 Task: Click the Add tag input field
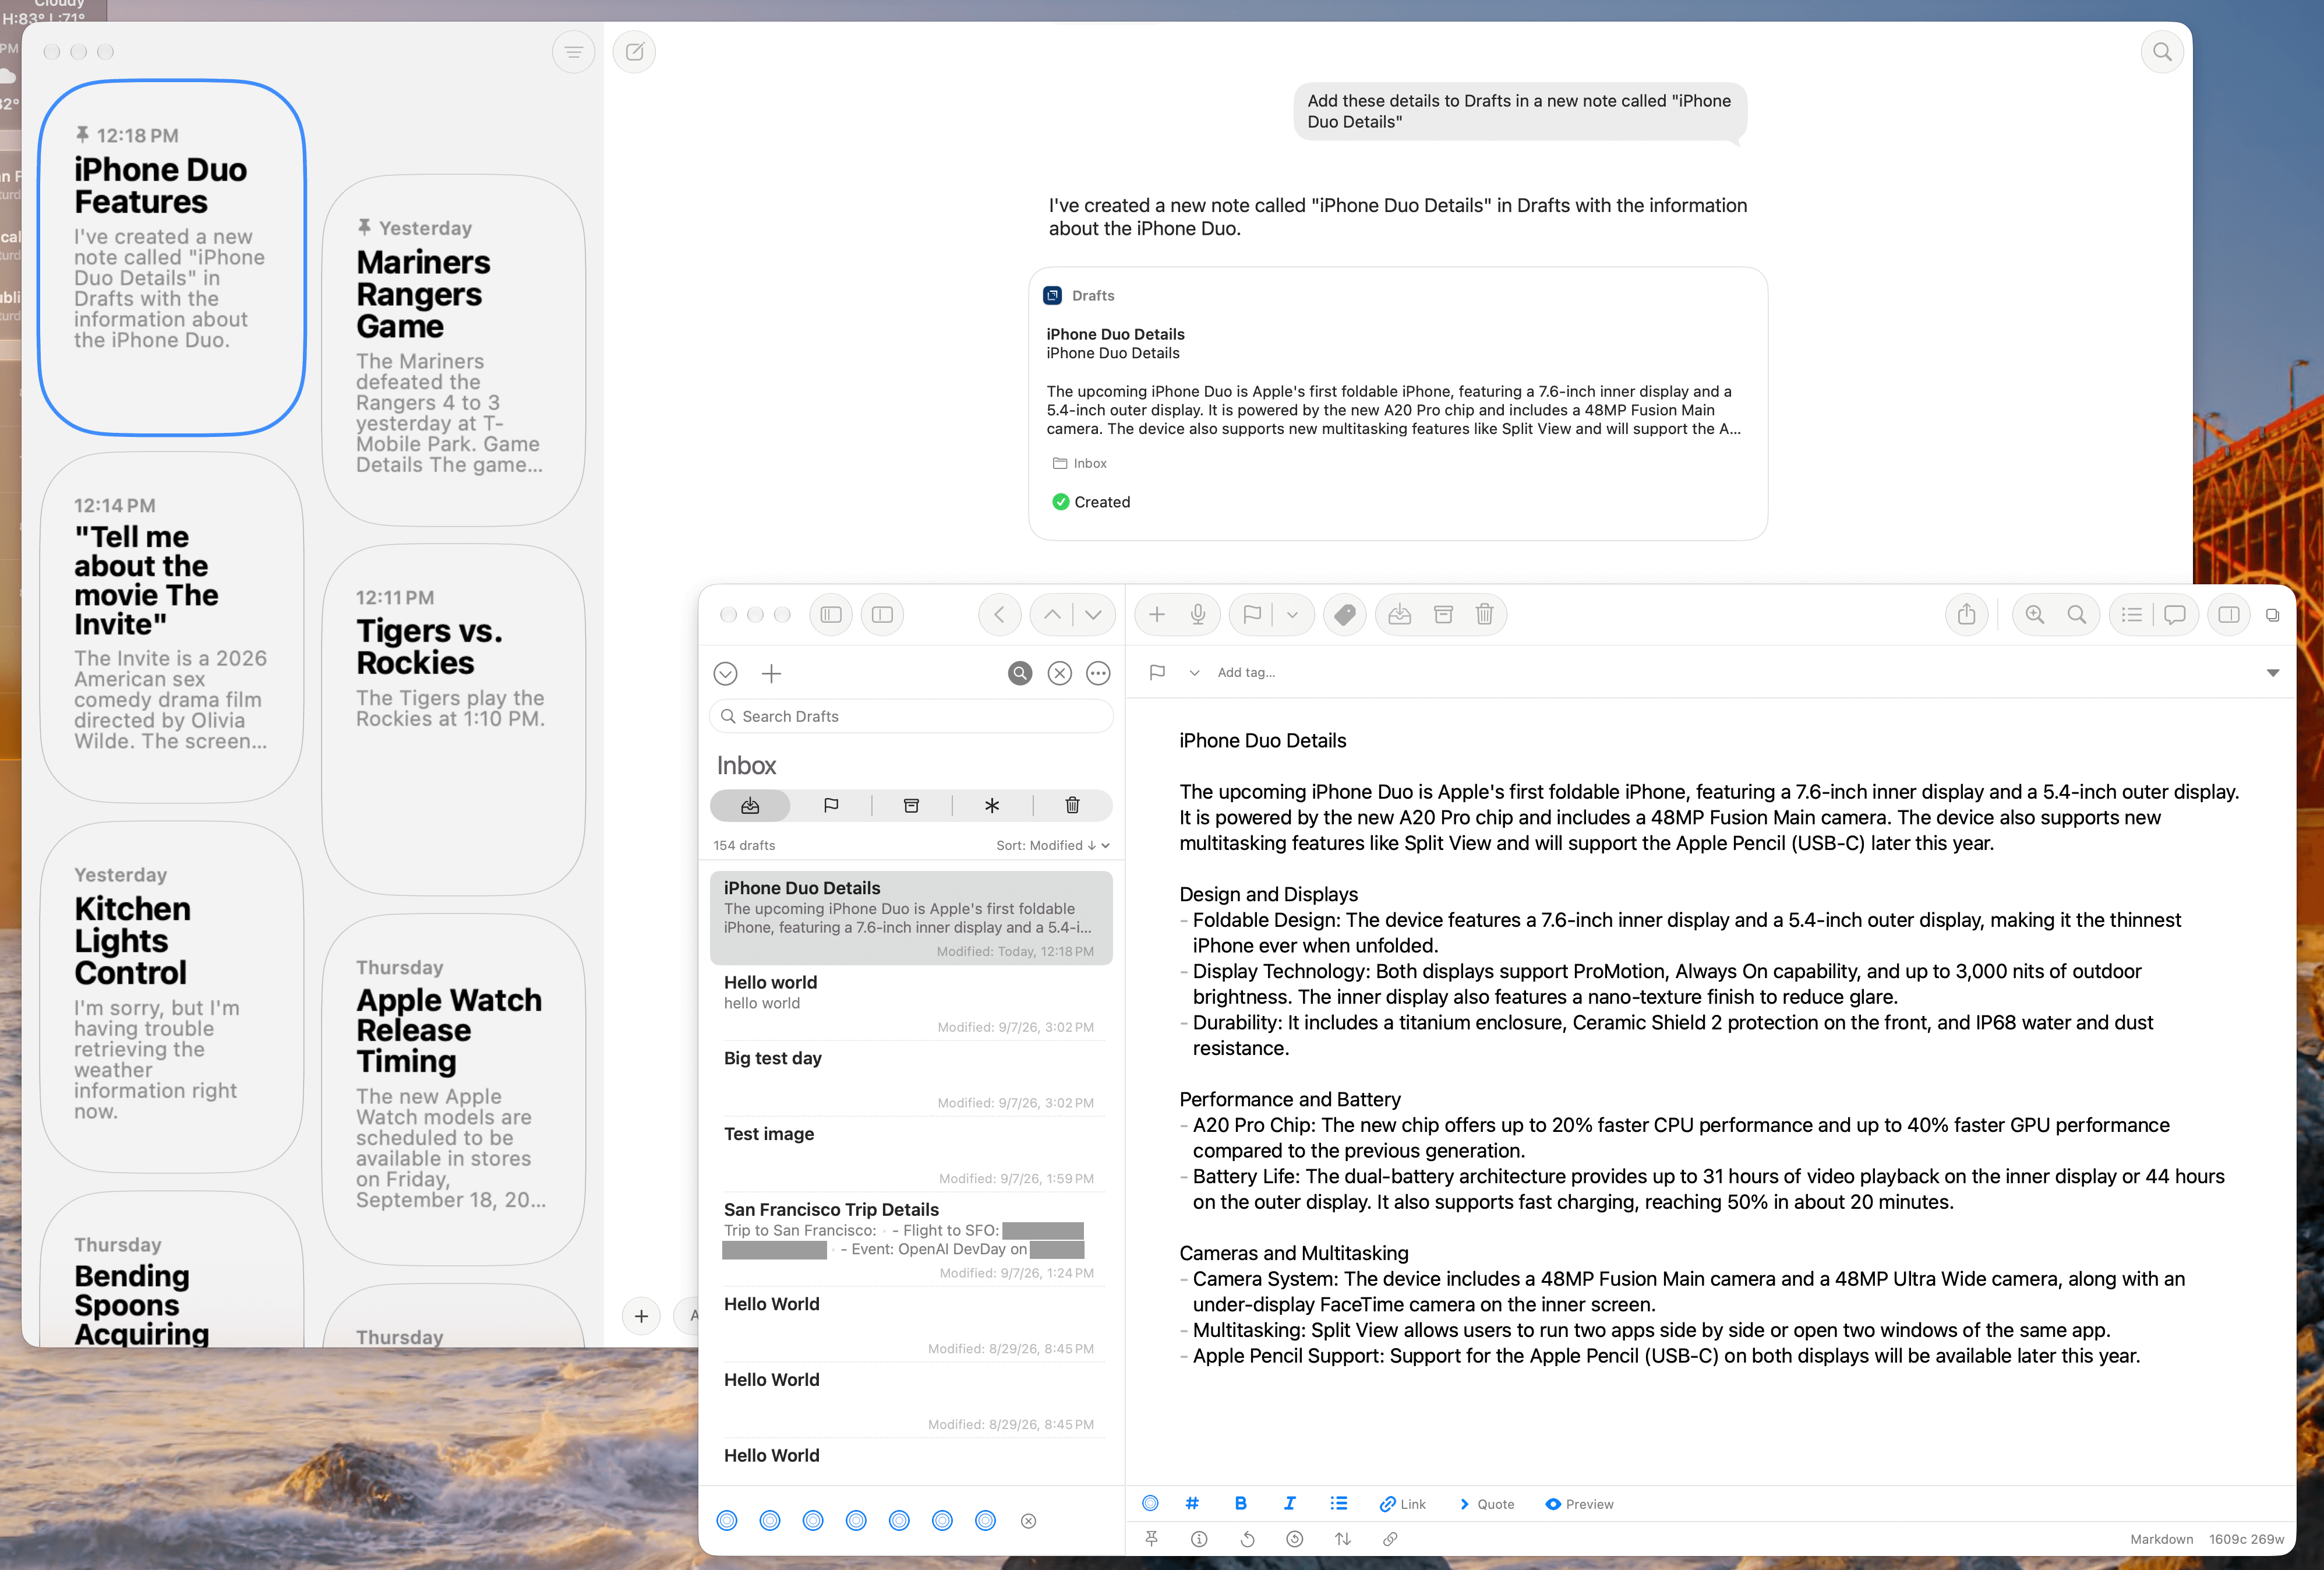tap(1246, 673)
